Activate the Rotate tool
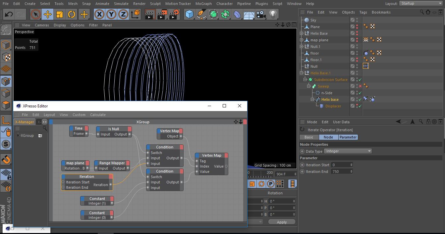This screenshot has height=234, width=445. pyautogui.click(x=72, y=14)
